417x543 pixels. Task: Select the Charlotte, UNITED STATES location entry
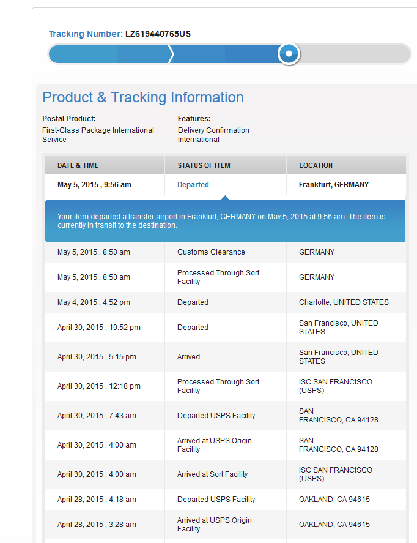tap(344, 302)
